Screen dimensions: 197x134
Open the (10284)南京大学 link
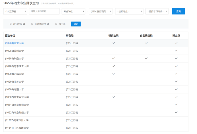pos(15,43)
